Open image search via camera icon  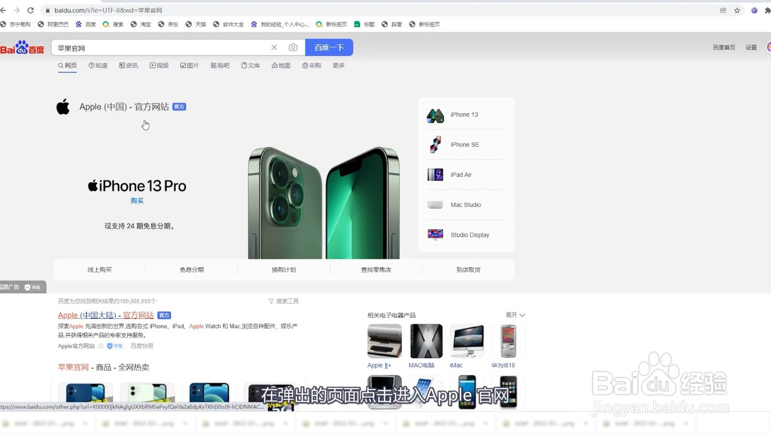pos(293,47)
